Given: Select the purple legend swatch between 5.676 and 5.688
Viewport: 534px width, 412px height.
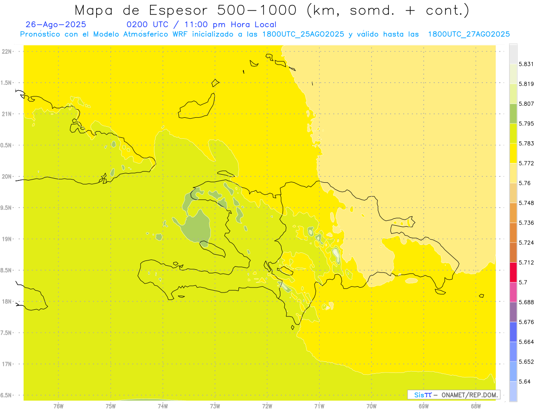Looking at the screenshot, I should (x=513, y=312).
